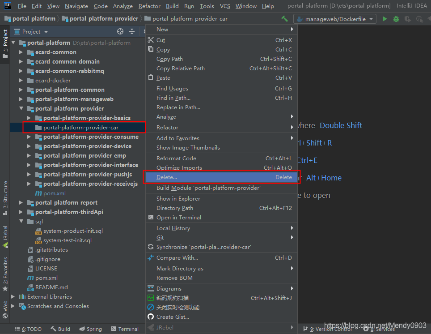
Task: Open the README.md file
Action: 51,287
